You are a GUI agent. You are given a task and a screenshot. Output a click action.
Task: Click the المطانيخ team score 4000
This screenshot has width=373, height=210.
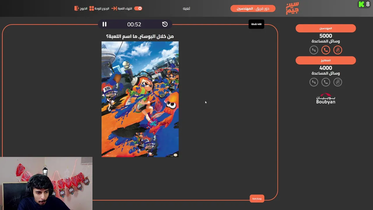click(x=326, y=68)
